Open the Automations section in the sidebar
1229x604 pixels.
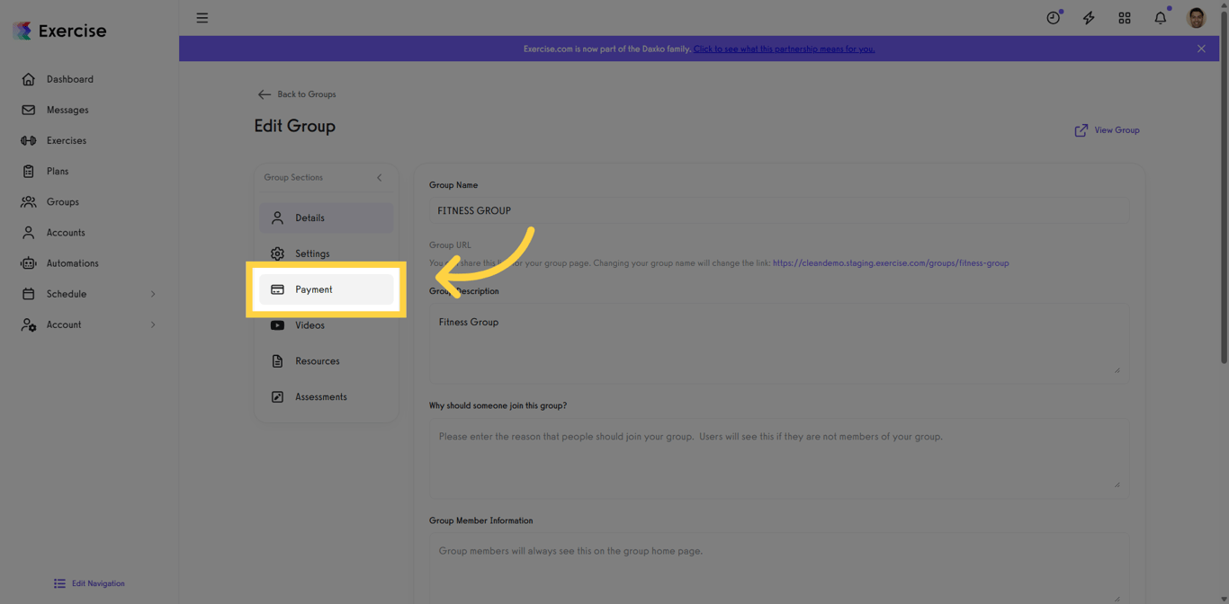tap(73, 262)
